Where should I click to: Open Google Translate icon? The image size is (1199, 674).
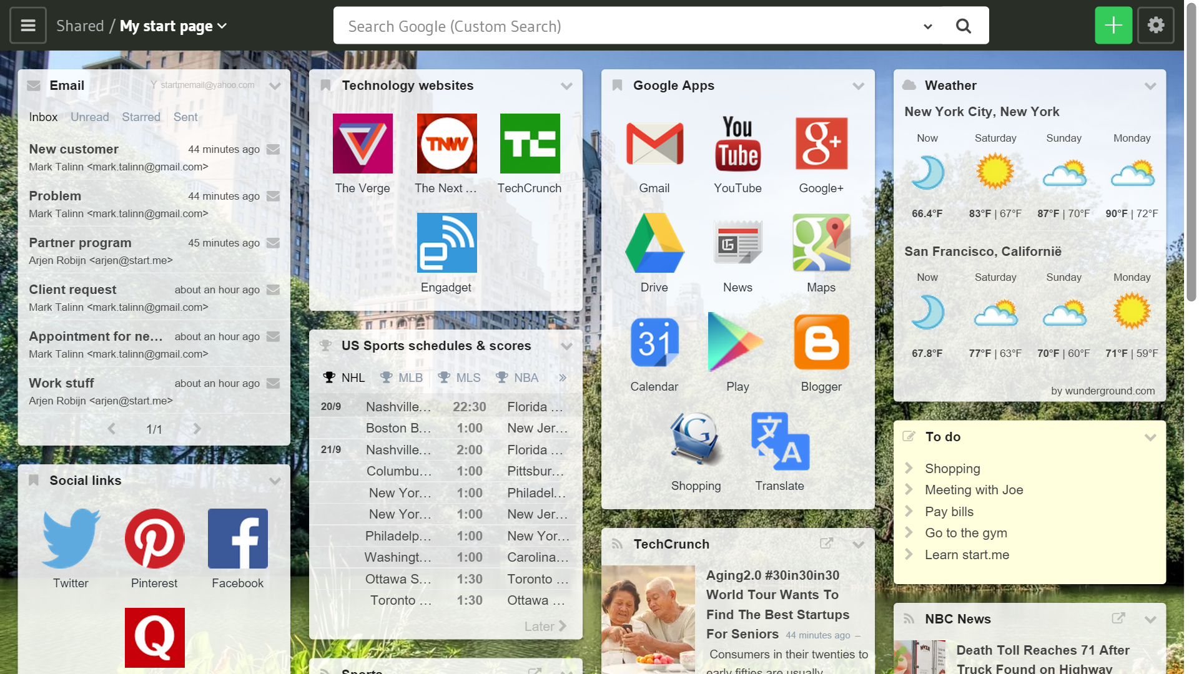click(779, 441)
